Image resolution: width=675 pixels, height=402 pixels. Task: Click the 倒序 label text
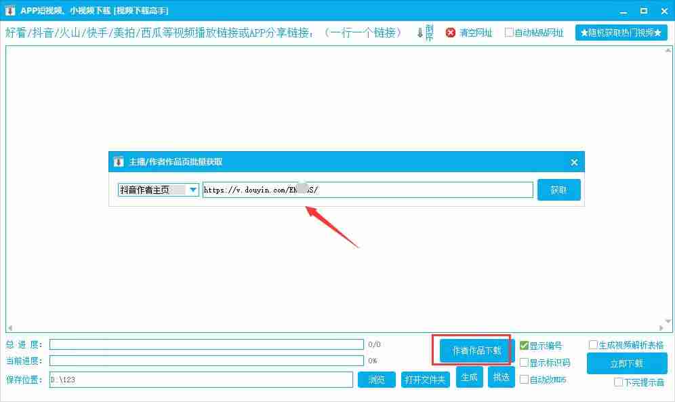point(429,33)
